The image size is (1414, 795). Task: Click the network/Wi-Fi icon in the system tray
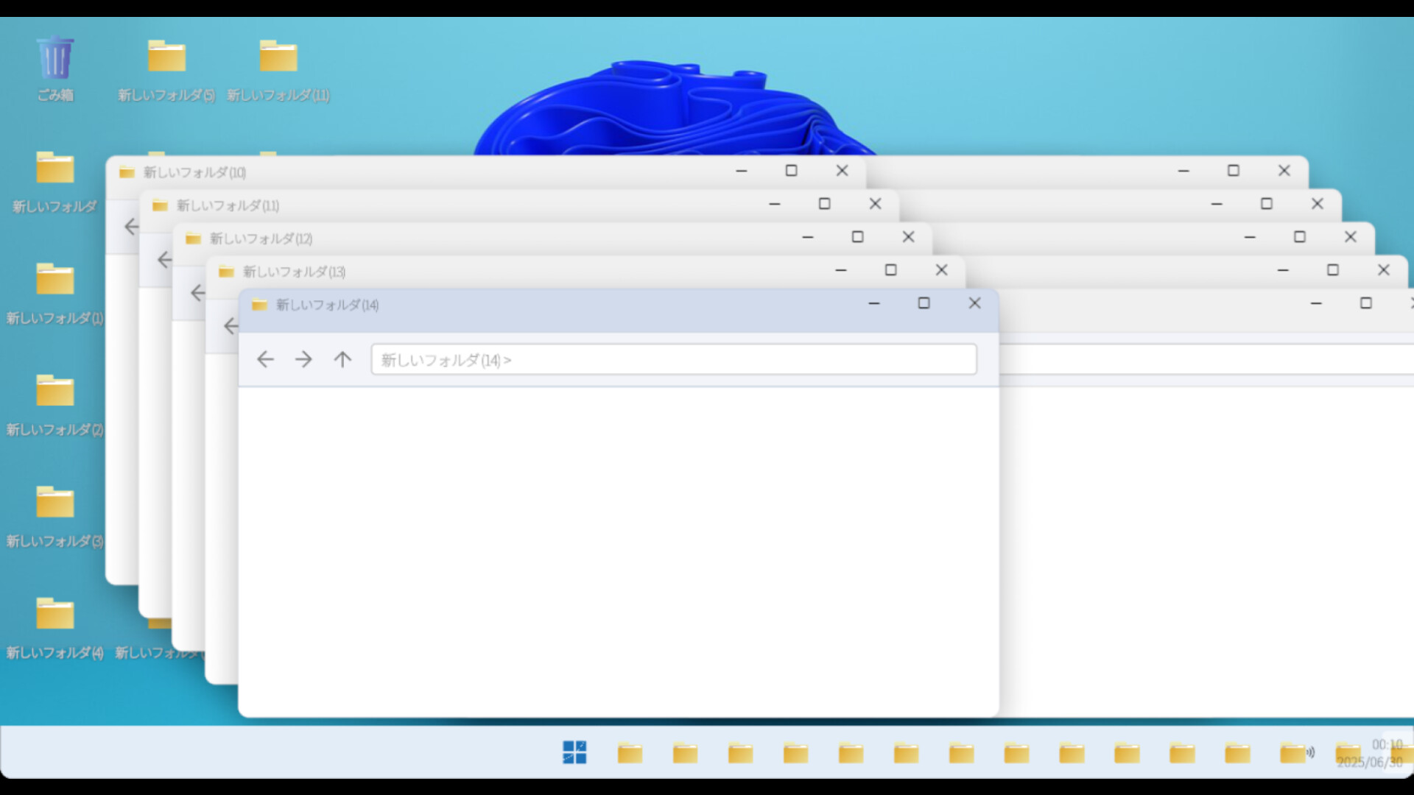pyautogui.click(x=1311, y=752)
